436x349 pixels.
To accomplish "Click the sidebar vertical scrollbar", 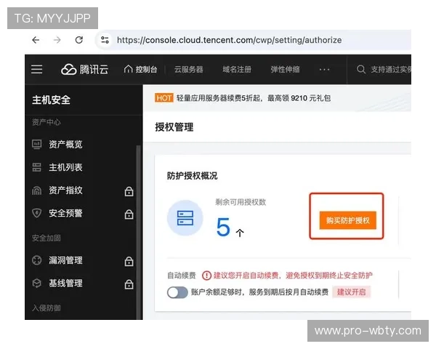I will (x=138, y=233).
